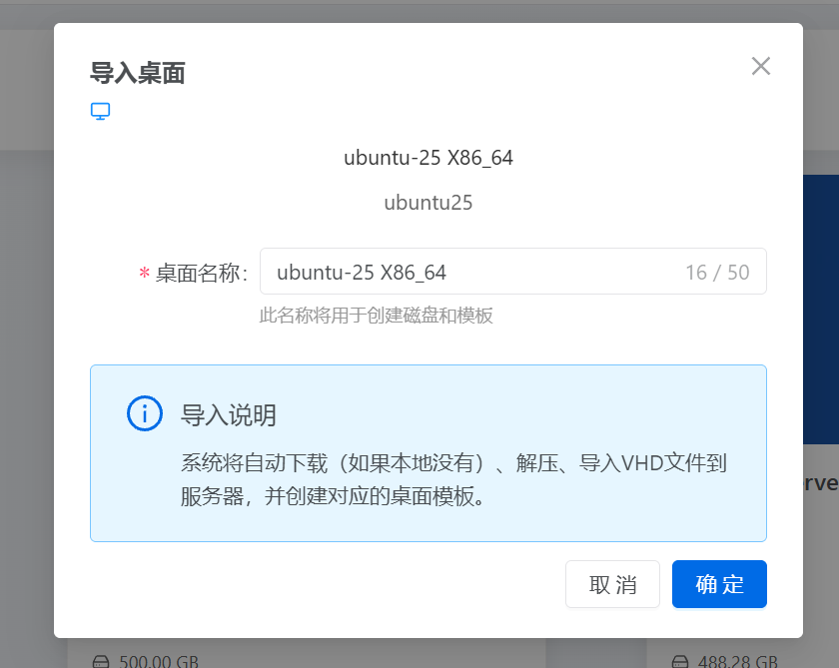
Task: Click inside the 桌面名称 name input field
Action: pos(449,271)
